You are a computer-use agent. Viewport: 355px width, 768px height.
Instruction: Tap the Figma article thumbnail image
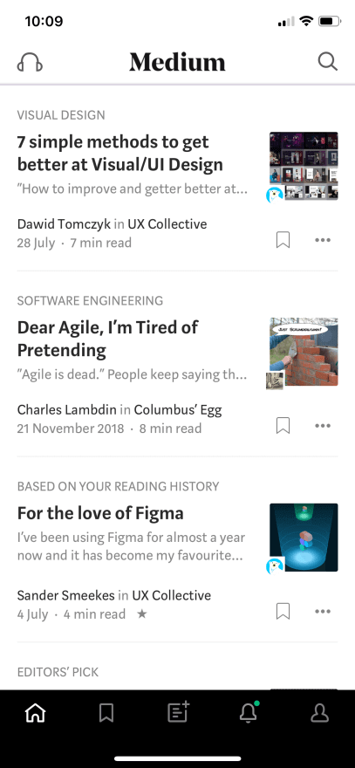click(x=304, y=538)
